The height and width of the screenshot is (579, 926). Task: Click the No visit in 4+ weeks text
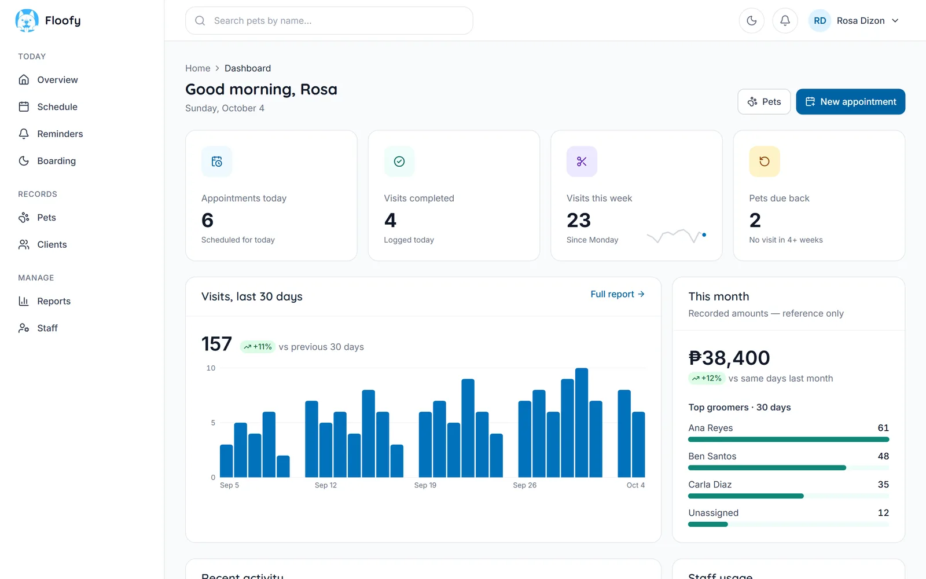(786, 240)
